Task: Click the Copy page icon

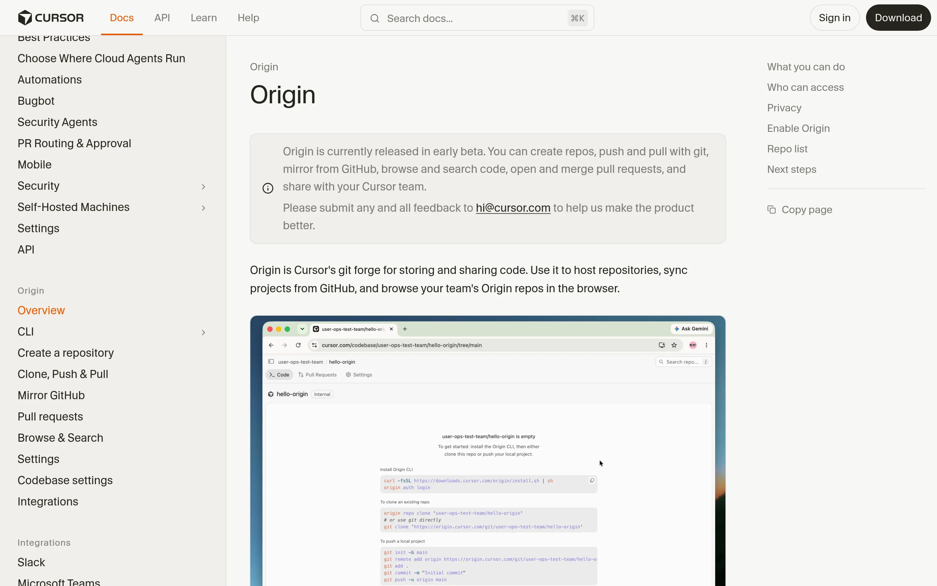Action: click(771, 209)
